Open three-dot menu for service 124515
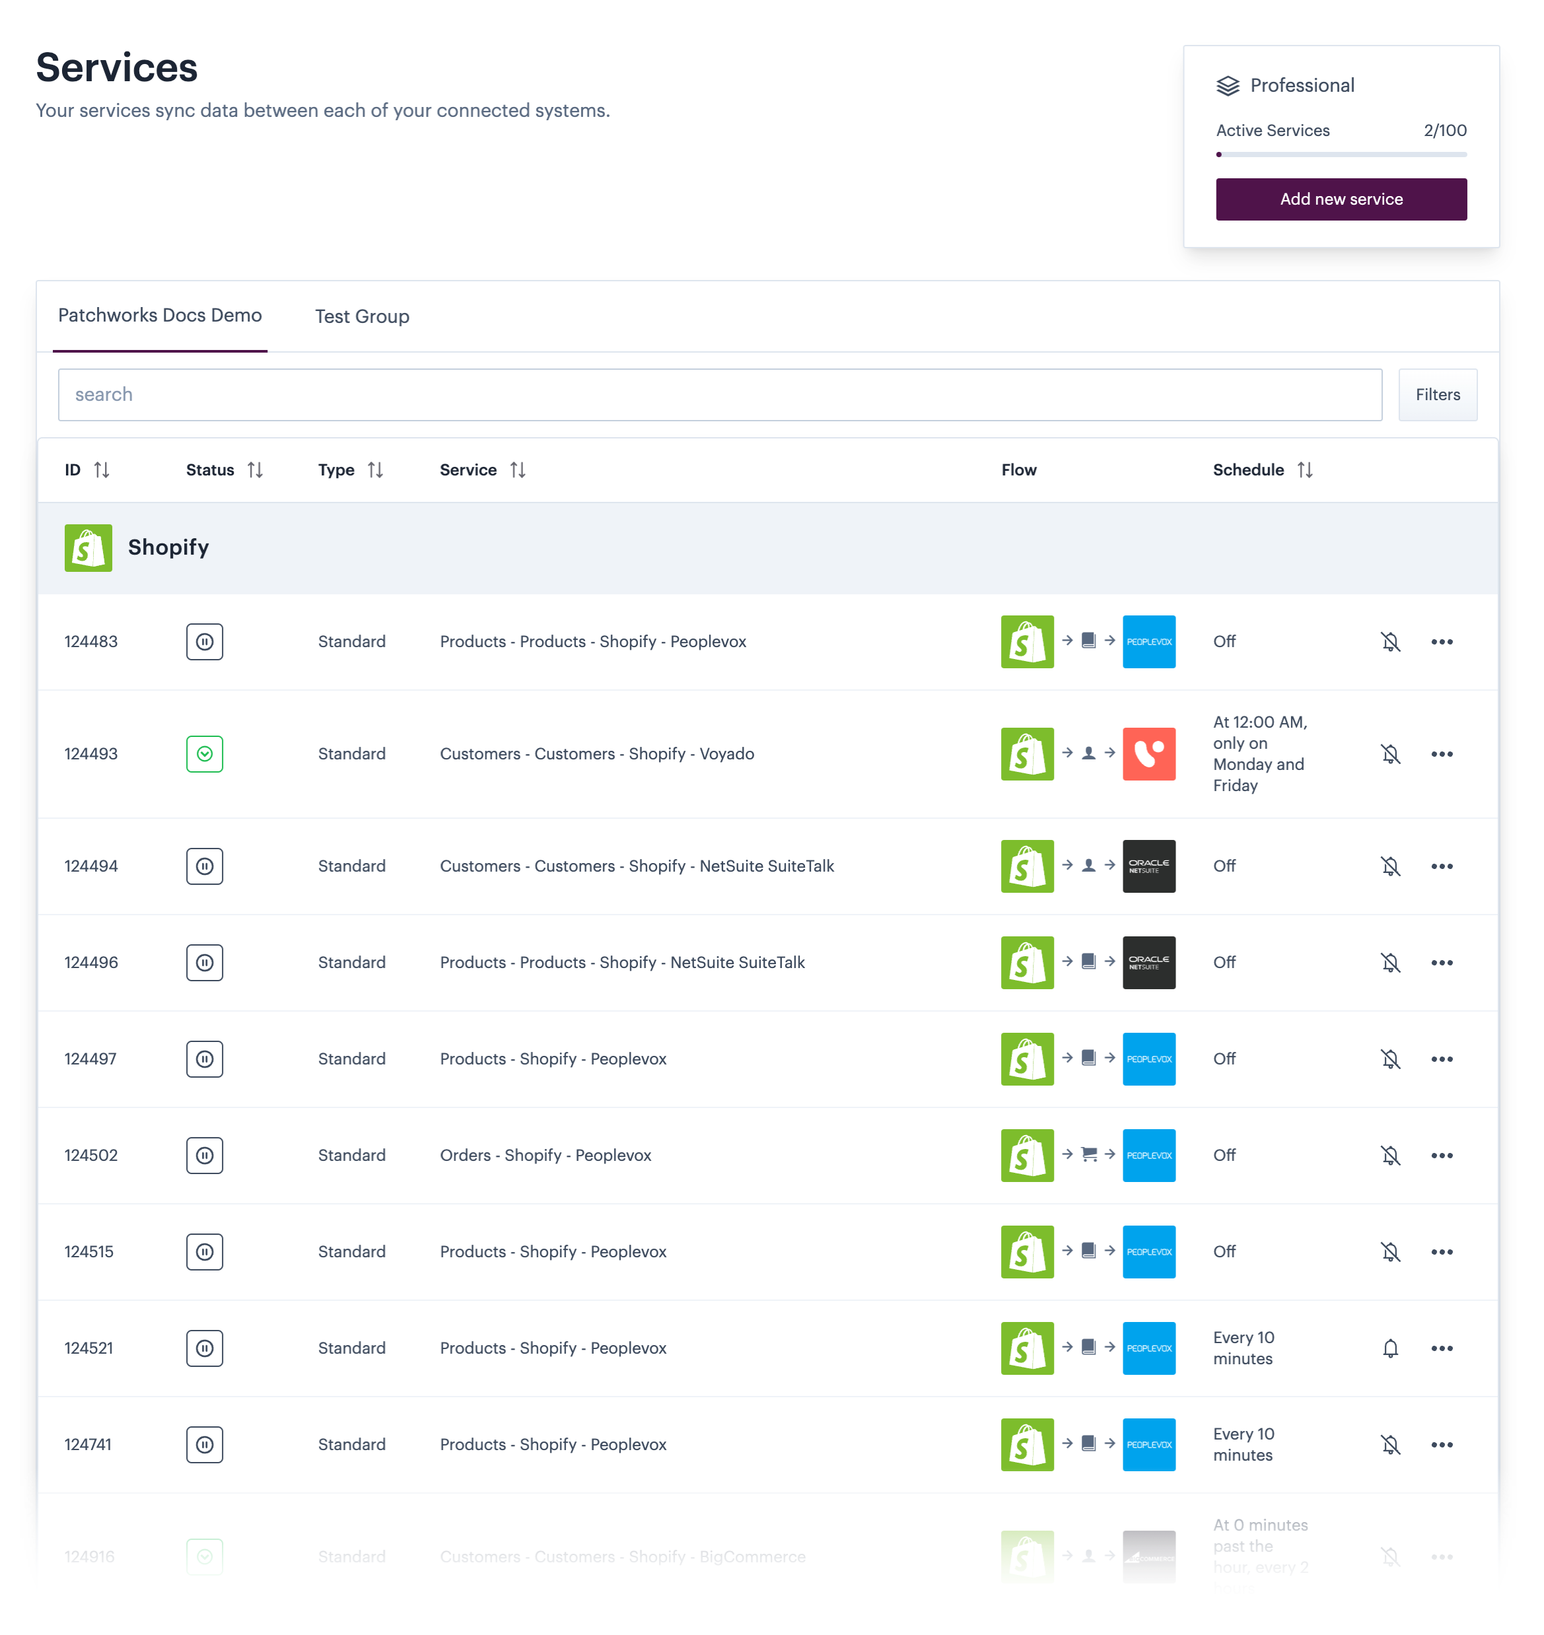Viewport: 1544px width, 1635px height. coord(1441,1251)
